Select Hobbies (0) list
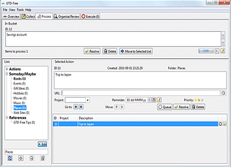The image size is (231, 167). (x=20, y=93)
